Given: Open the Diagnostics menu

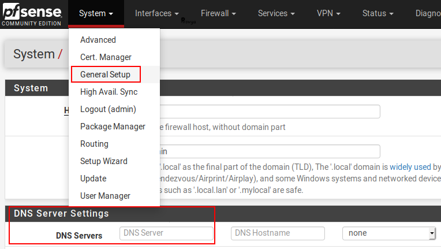Looking at the screenshot, I should pyautogui.click(x=428, y=13).
